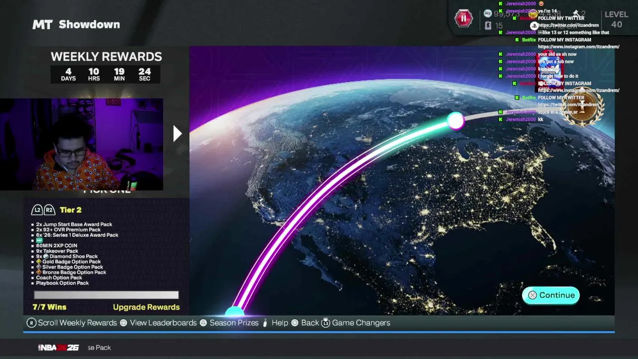Click the Game Changers stick icon
Image resolution: width=638 pixels, height=359 pixels.
325,323
